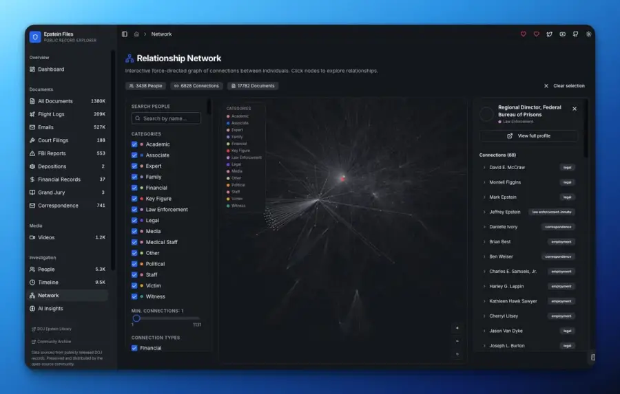Click the Network breadcrumb text

click(161, 34)
